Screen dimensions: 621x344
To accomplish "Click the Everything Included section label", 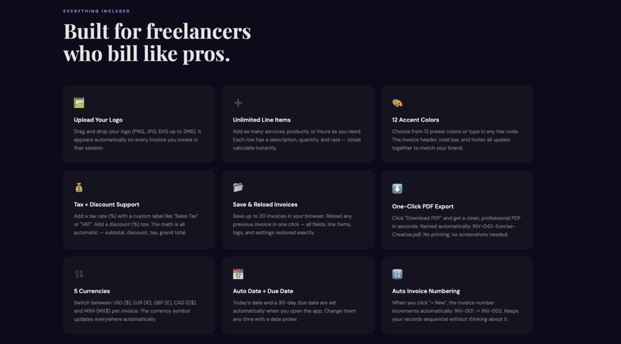I will (x=96, y=11).
